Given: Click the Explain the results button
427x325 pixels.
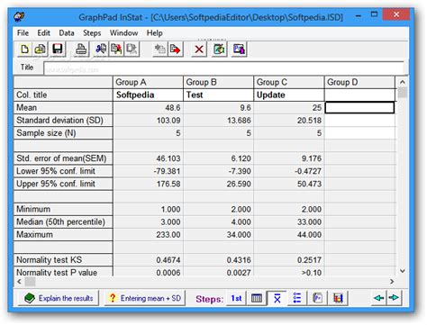Looking at the screenshot, I should (x=59, y=298).
